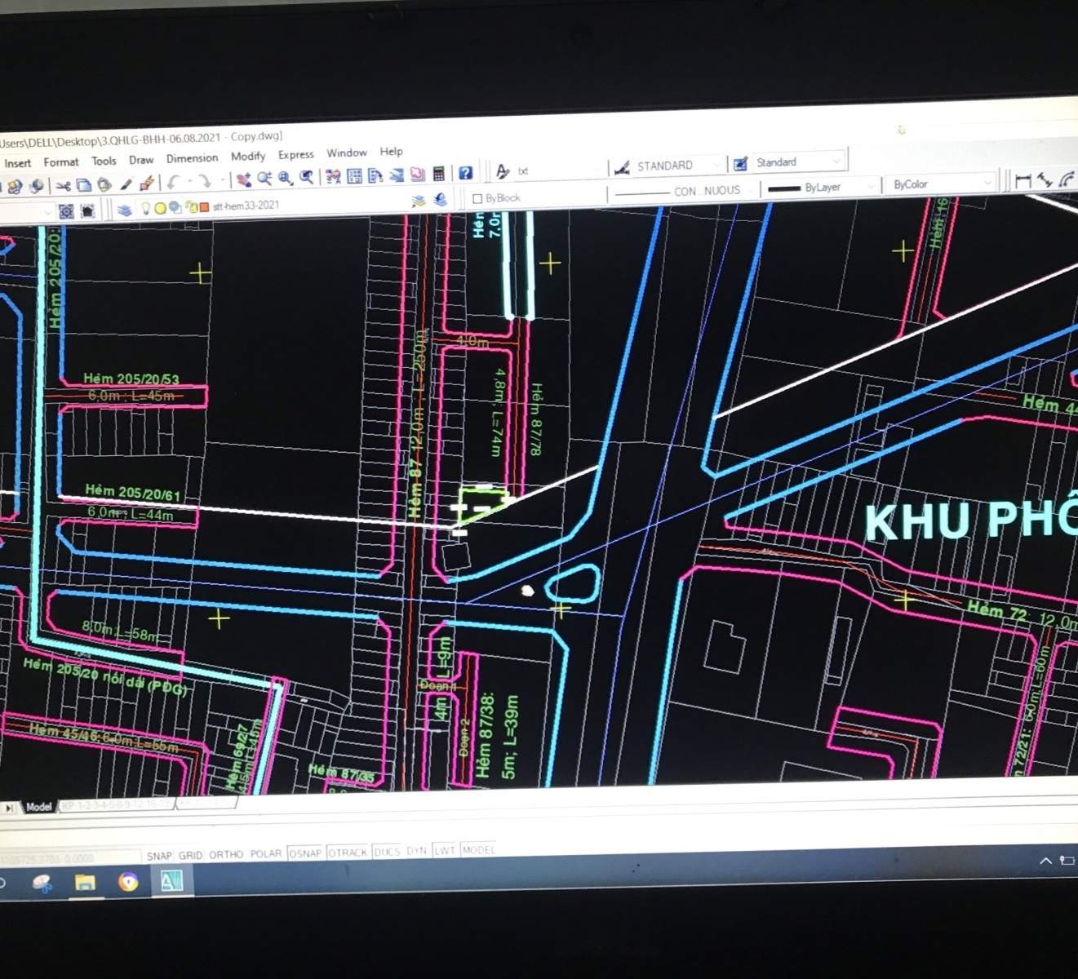Click the Undo arrow icon
Screen dimensions: 1078x979
[x=174, y=182]
